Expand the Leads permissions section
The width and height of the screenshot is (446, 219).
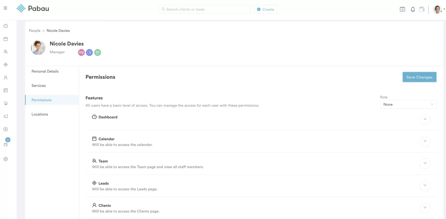(x=425, y=185)
